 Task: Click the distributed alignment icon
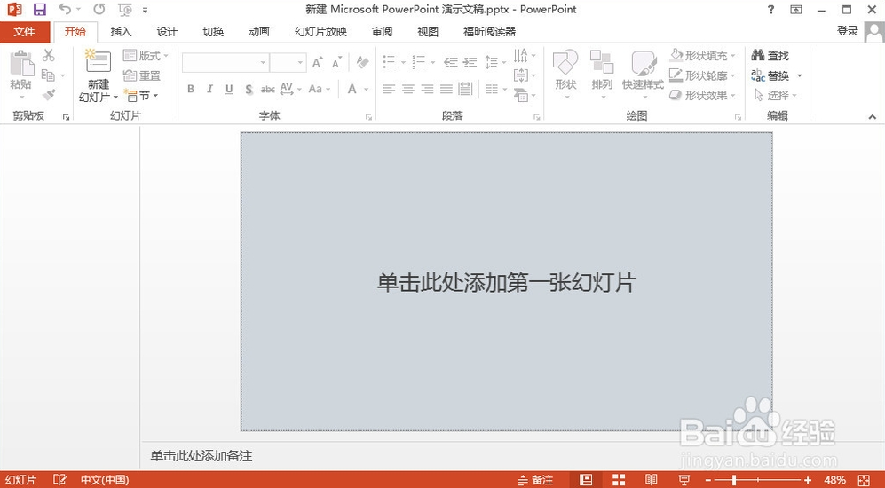coord(466,89)
